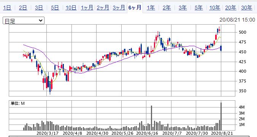Click the 2020/8/21 date label

pyautogui.click(x=222, y=133)
